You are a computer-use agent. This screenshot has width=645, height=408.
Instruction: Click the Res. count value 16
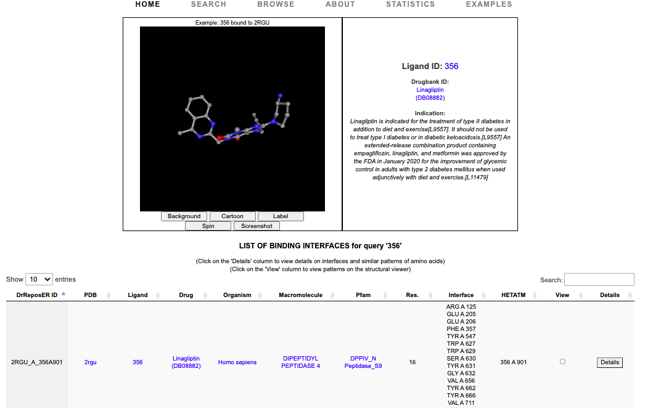(412, 362)
